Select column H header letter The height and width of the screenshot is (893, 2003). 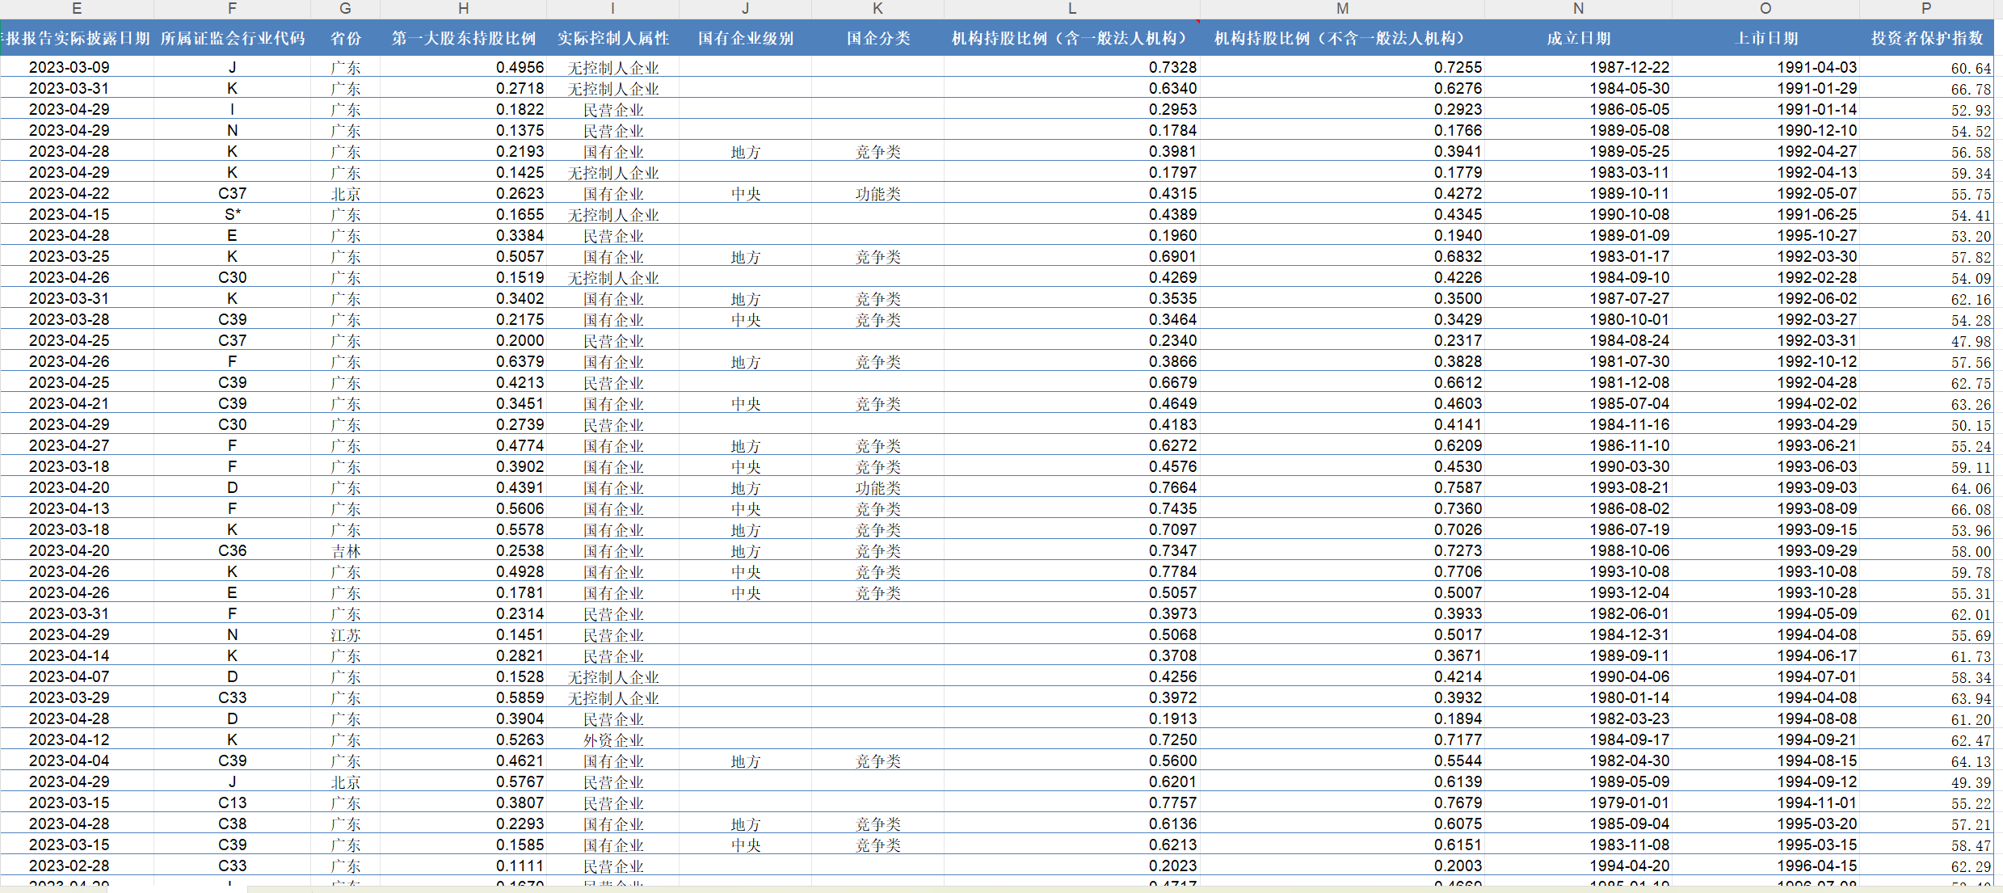(463, 9)
